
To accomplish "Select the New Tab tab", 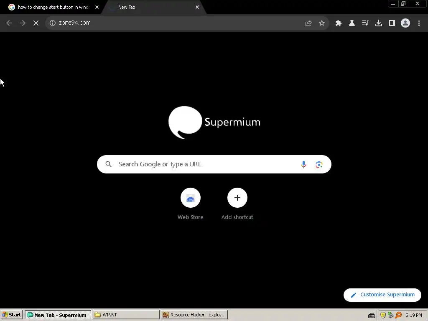I will (x=153, y=8).
